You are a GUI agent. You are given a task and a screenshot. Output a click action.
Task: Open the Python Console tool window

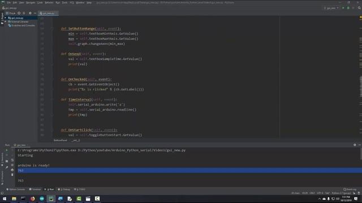[15, 189]
